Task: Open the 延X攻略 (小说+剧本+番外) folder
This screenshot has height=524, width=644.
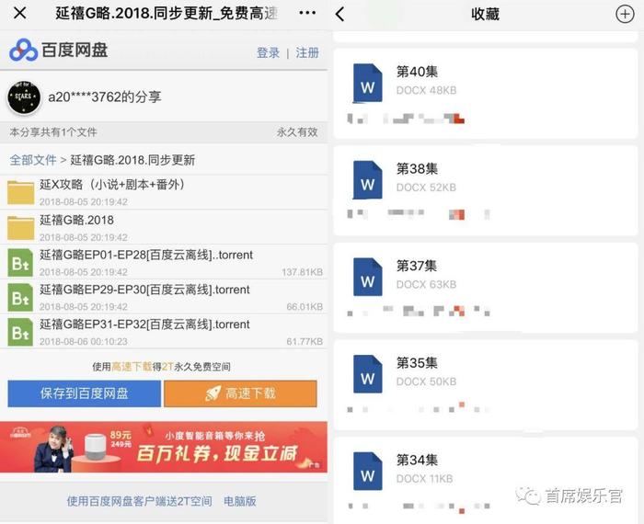Action: (164, 192)
